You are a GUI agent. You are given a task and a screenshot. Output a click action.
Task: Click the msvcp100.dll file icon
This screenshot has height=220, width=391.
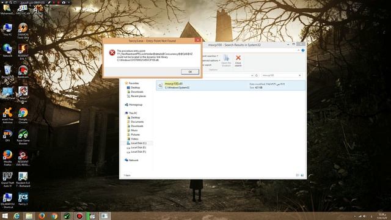[160, 86]
